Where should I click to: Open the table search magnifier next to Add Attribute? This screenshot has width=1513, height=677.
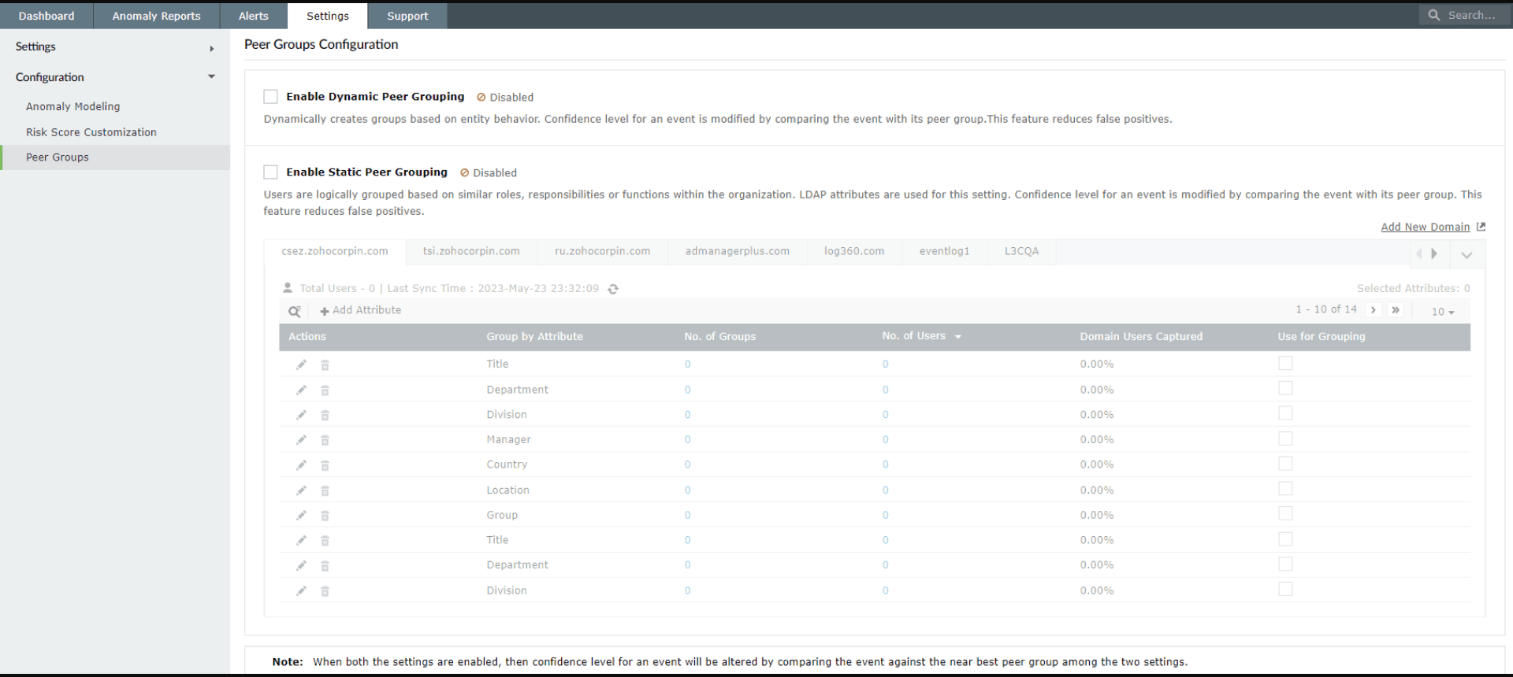point(294,312)
